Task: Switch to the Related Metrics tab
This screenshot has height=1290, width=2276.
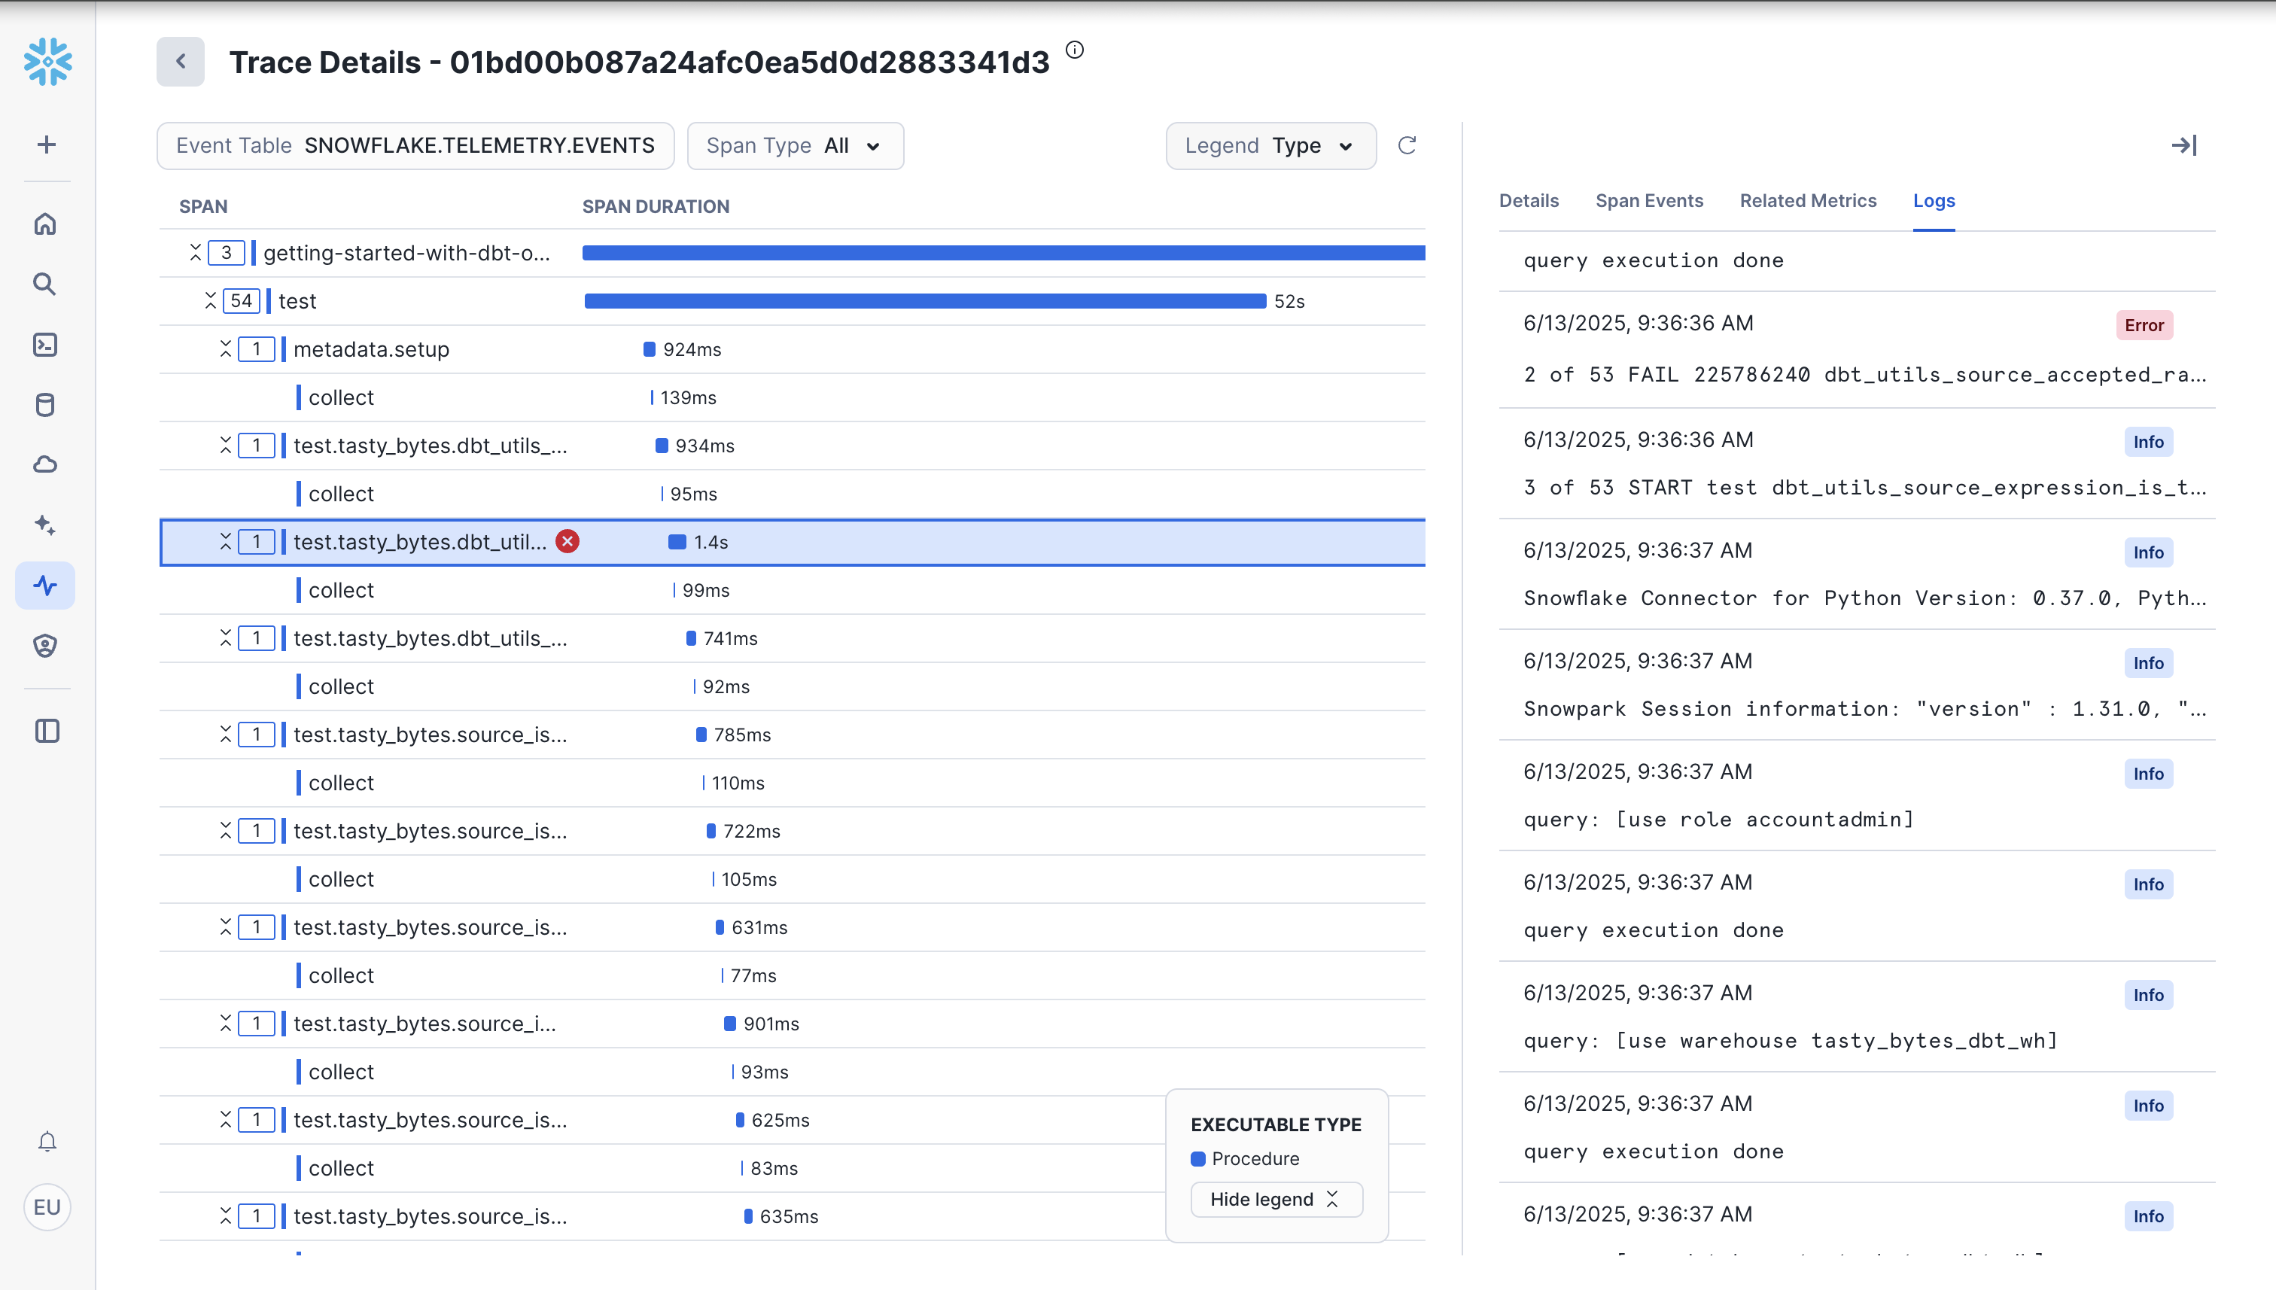Action: [x=1807, y=201]
